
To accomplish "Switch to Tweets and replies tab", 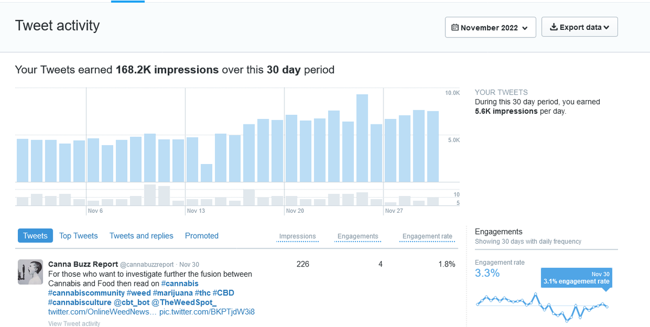I will (x=141, y=236).
